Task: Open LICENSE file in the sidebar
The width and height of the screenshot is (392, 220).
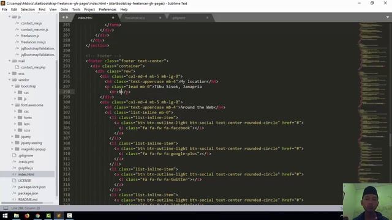Action: click(x=24, y=181)
